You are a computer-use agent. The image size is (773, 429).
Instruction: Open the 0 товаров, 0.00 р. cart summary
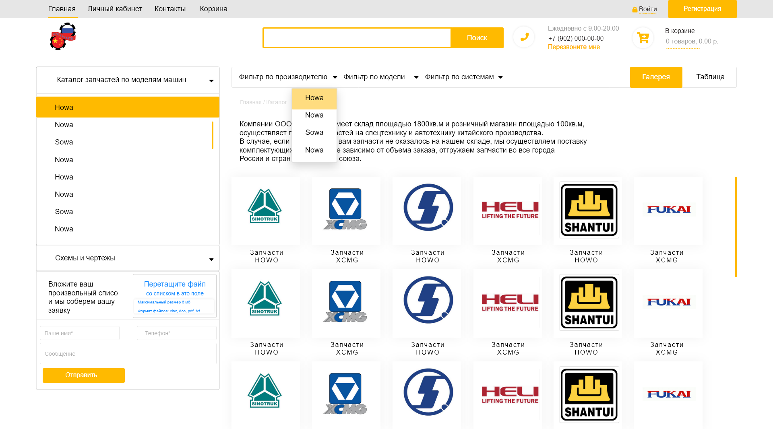pyautogui.click(x=692, y=41)
